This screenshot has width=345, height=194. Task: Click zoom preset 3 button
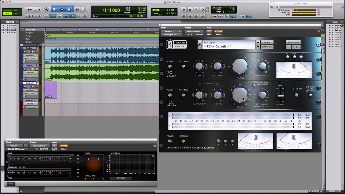[33, 16]
